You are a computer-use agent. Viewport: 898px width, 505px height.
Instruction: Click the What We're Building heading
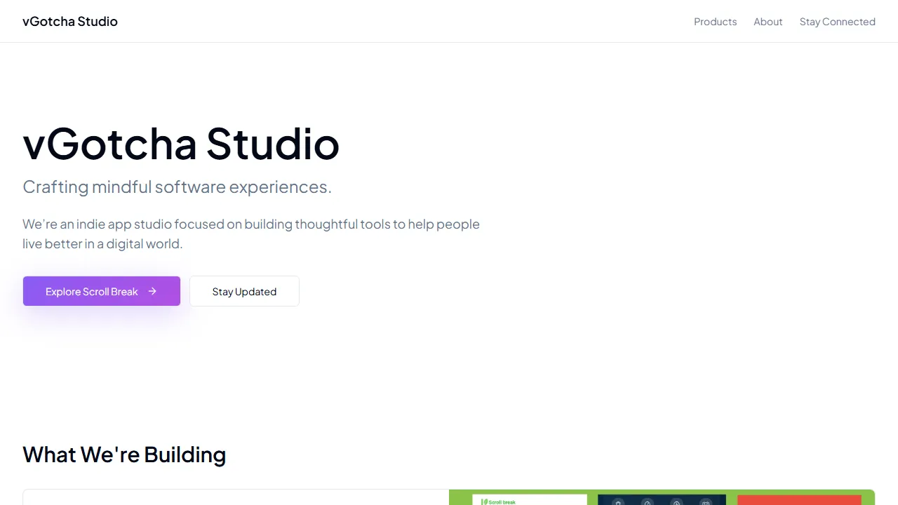tap(124, 454)
